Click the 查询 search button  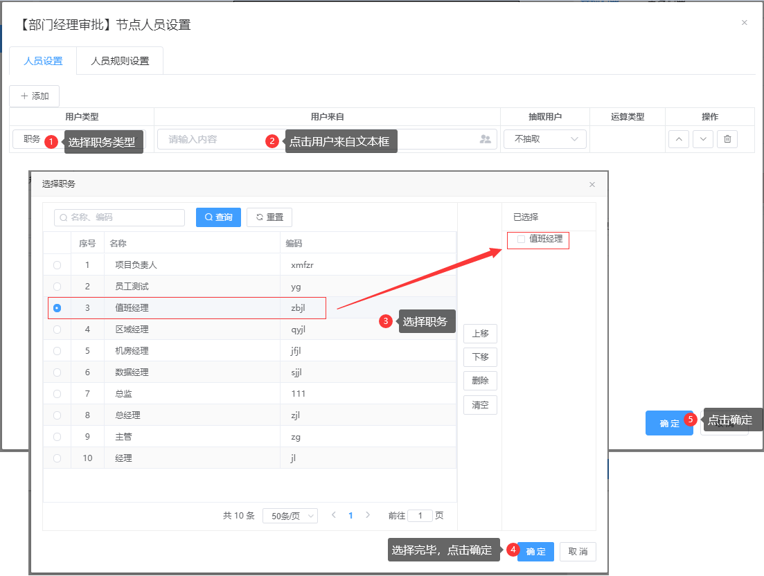(x=218, y=217)
